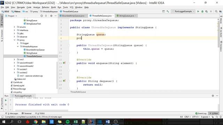Open the Database side panel

(x=221, y=46)
